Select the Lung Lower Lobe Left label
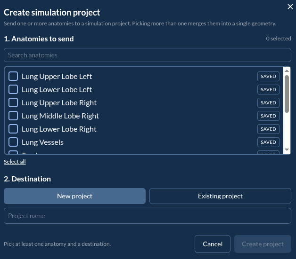Image resolution: width=296 pixels, height=259 pixels. [57, 90]
